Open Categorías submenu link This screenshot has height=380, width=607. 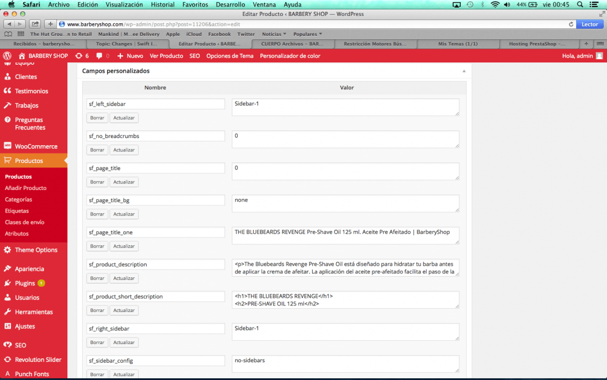click(19, 199)
